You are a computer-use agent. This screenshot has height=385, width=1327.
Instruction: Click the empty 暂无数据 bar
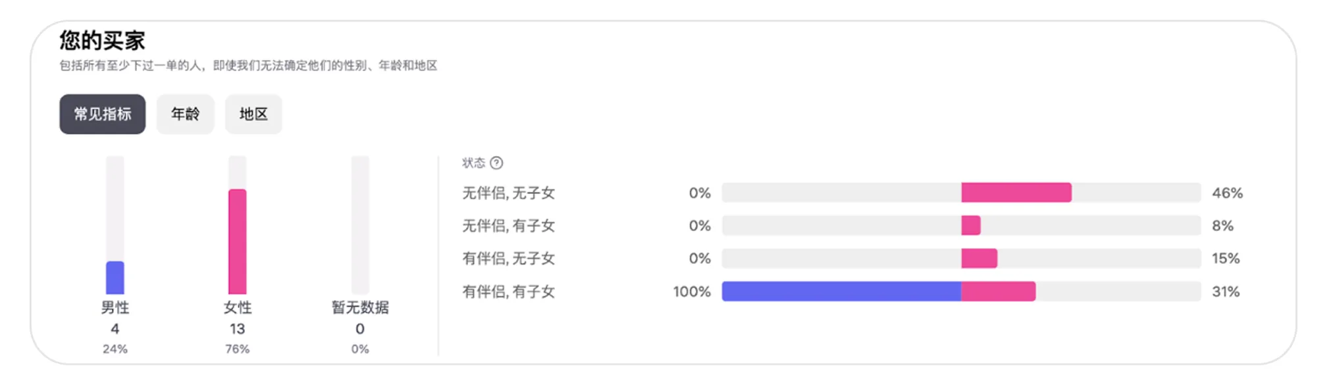360,225
